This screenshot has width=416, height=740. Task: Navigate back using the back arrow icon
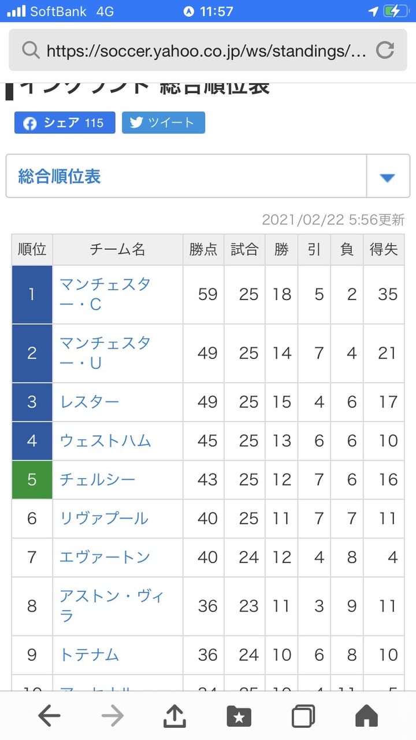(49, 715)
